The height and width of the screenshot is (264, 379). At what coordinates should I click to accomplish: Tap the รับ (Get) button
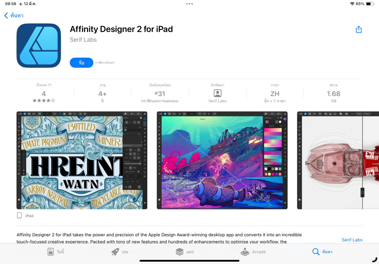(x=81, y=63)
